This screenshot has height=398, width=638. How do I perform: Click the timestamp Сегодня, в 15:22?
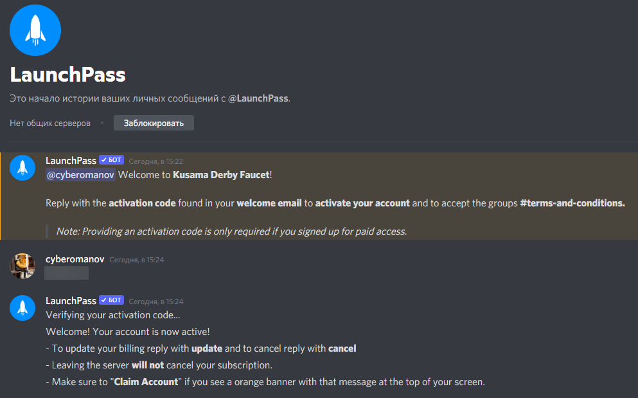click(x=156, y=161)
